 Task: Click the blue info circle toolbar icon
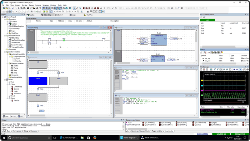tap(66, 8)
